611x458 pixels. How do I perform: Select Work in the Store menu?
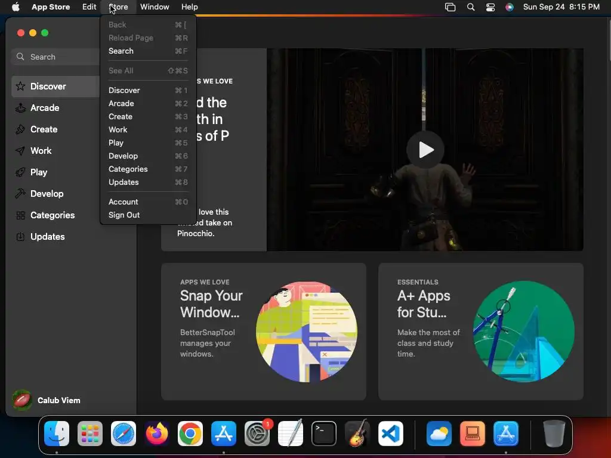148,129
